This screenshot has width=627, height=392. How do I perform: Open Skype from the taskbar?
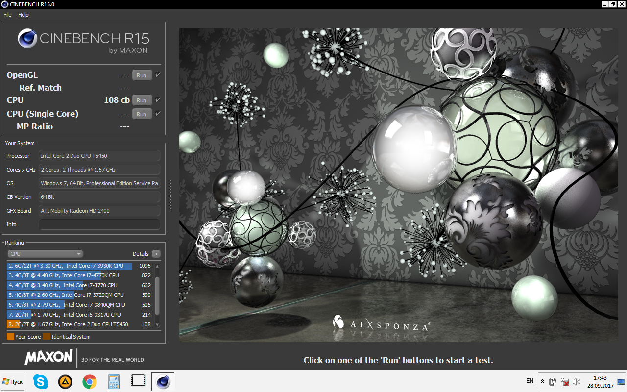(x=41, y=381)
